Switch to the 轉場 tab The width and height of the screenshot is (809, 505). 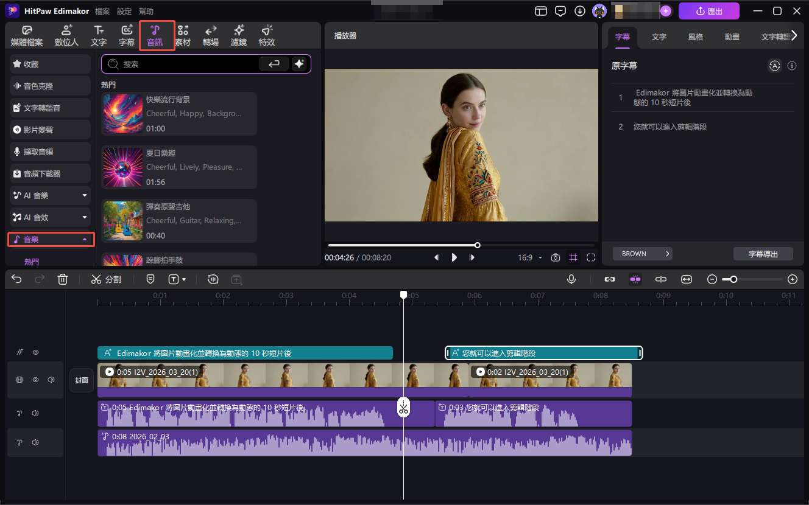click(211, 36)
